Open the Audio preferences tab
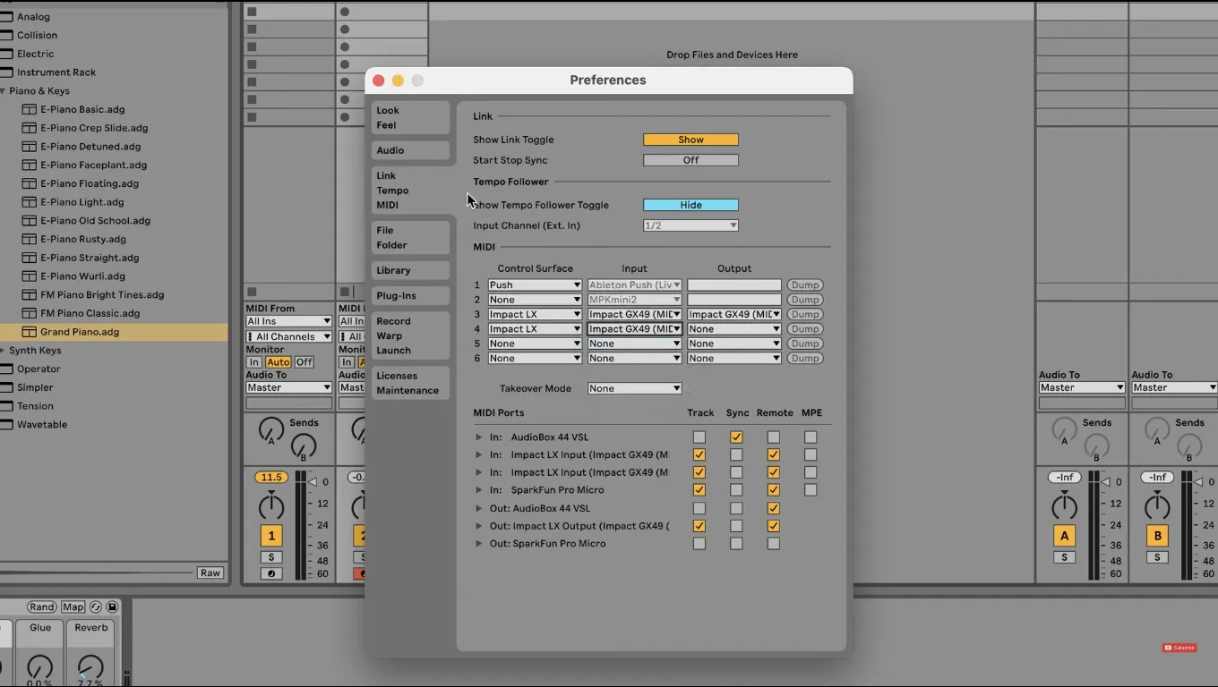Screen dimensions: 1218x687 coord(410,150)
